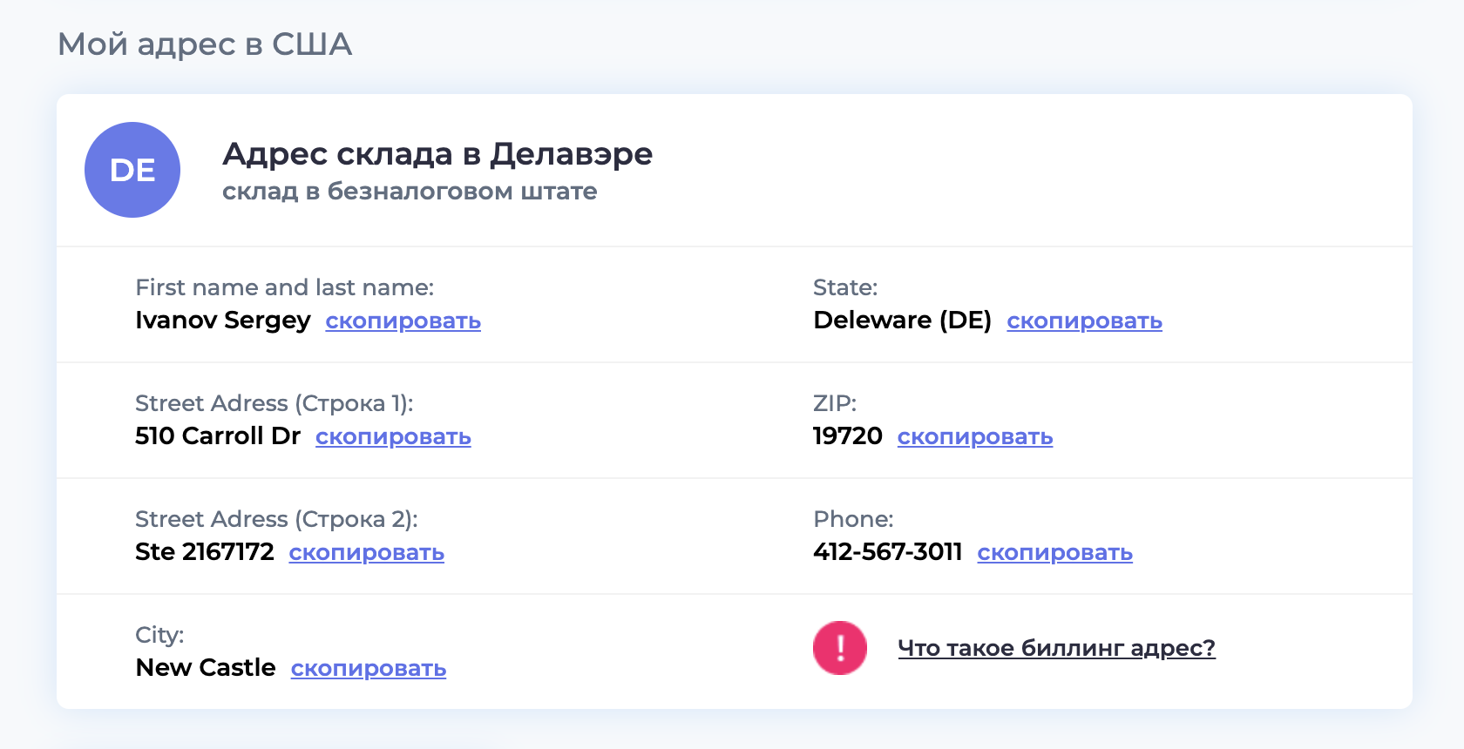Select the 'New Castle' city value
The width and height of the screenshot is (1464, 749).
206,668
